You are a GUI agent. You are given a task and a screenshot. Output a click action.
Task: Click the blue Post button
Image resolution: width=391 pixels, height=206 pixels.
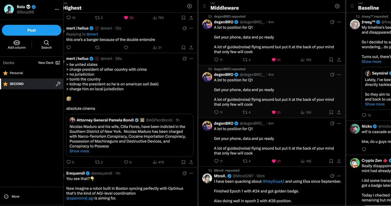[31, 30]
